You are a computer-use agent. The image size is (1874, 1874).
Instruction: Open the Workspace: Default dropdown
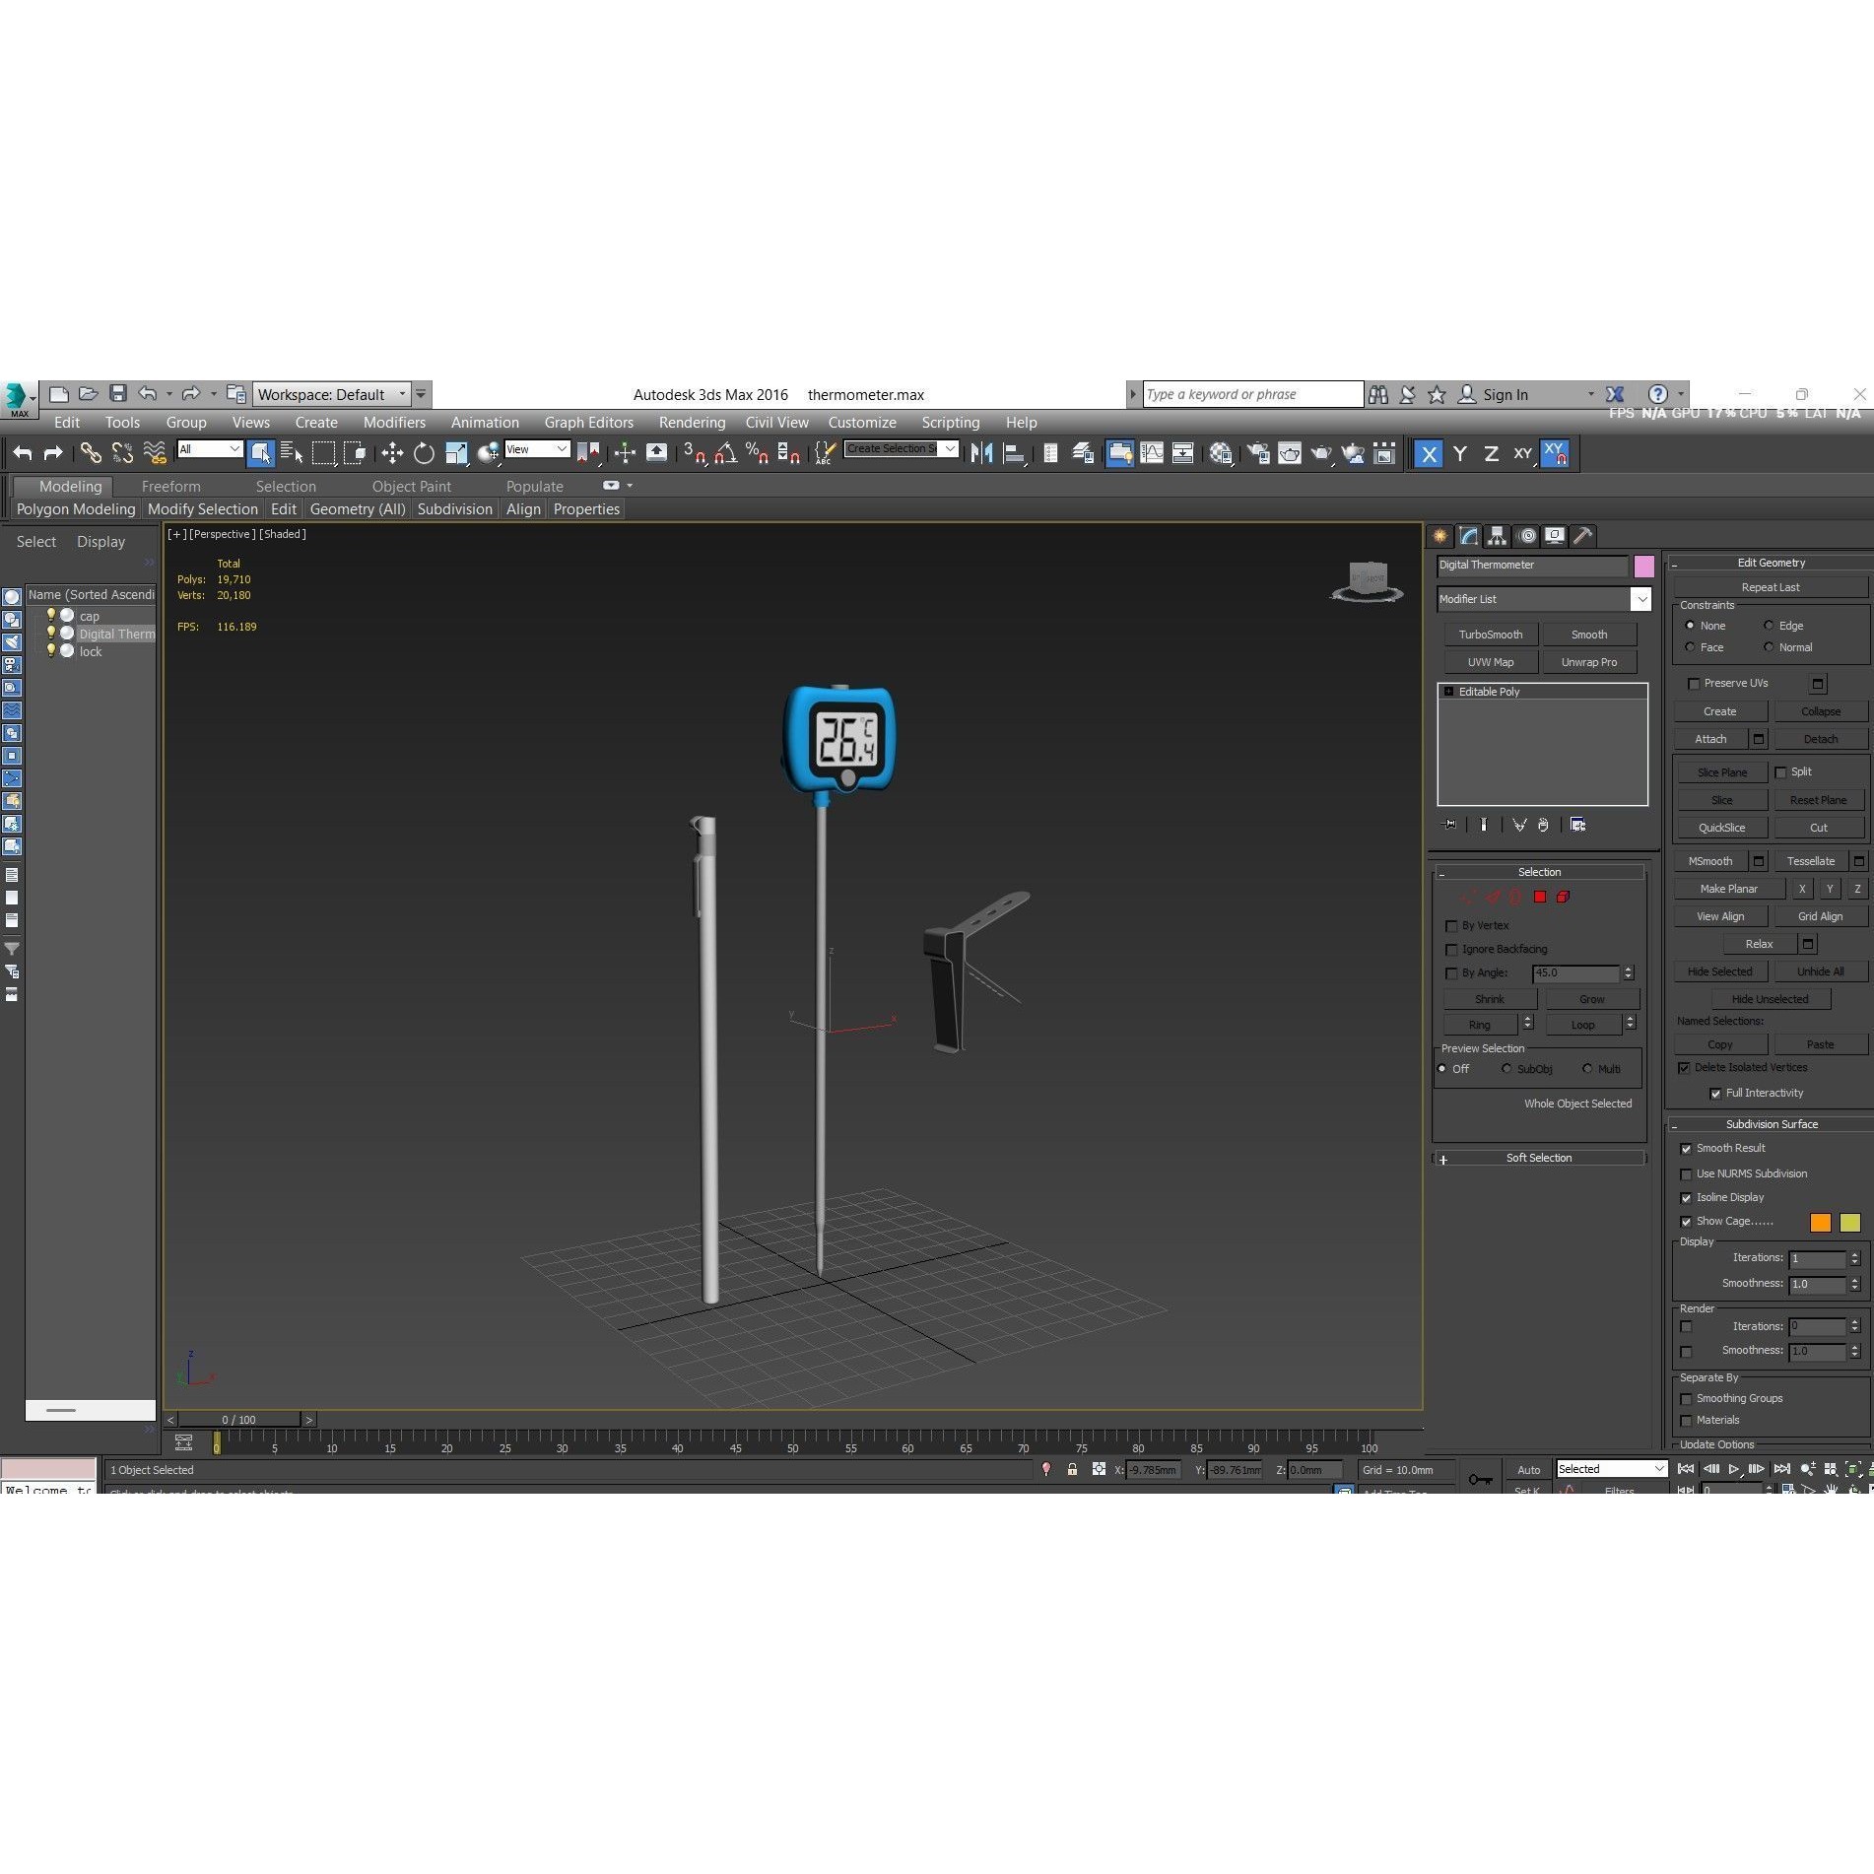tap(331, 394)
